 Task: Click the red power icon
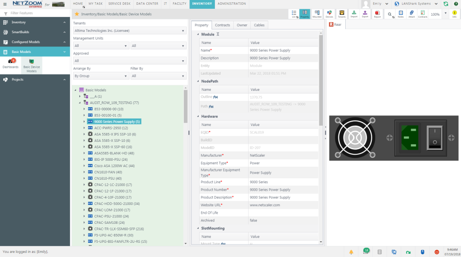(437, 252)
